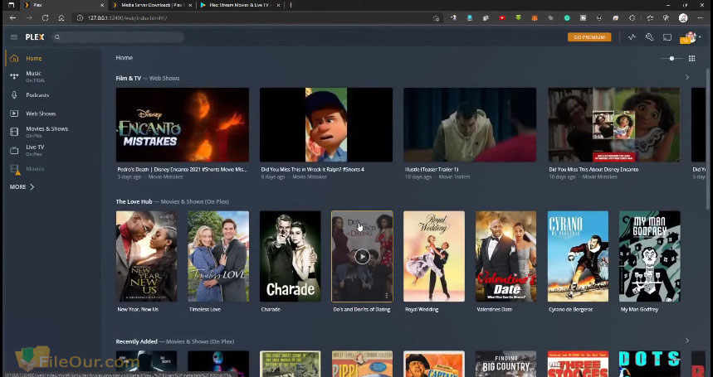Open Movies & Shows film icon
713x377 pixels.
tap(14, 132)
